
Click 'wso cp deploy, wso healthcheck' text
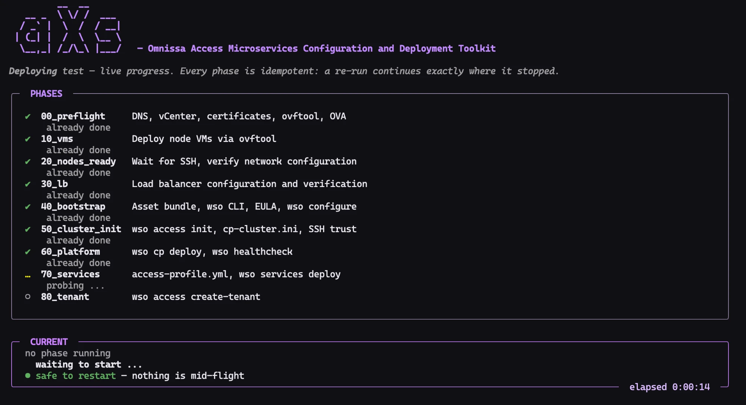[x=212, y=252]
